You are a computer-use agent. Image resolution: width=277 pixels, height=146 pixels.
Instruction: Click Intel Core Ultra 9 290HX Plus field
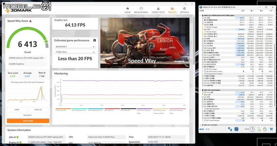(107, 137)
